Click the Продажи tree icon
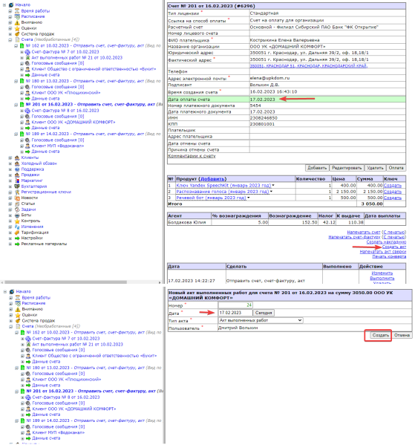 tap(17, 175)
